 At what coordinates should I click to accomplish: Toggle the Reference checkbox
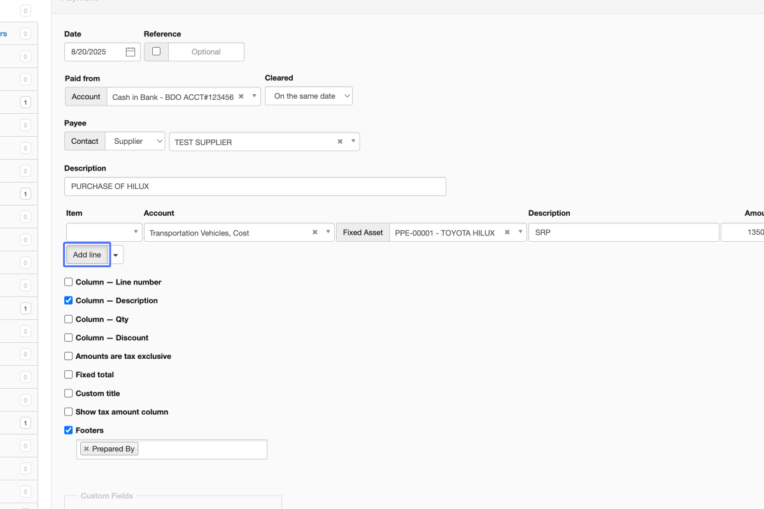pos(156,52)
